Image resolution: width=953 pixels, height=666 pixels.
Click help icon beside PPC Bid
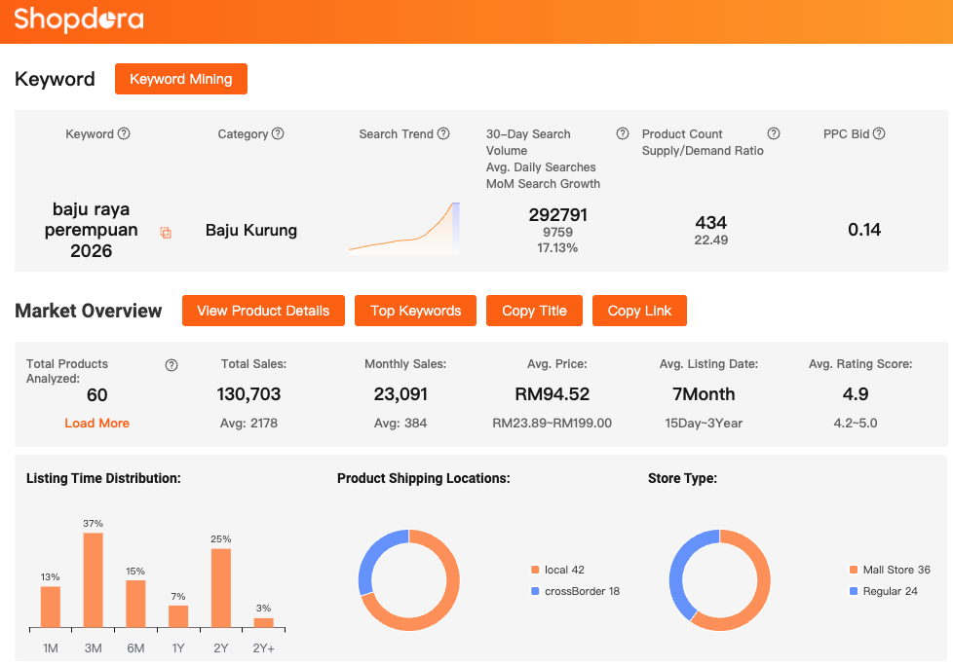tap(879, 133)
